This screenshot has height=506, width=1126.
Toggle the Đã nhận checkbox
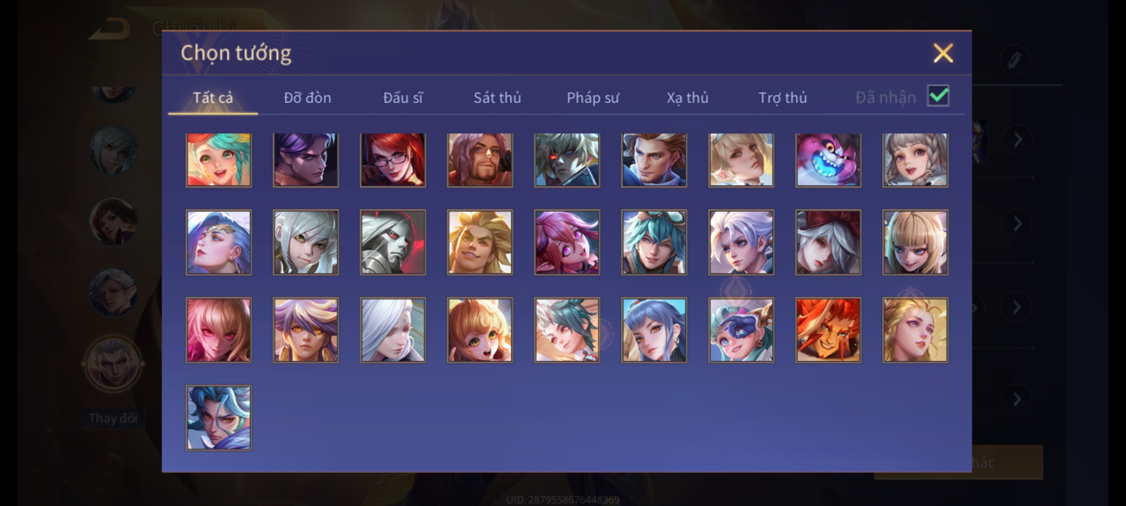[x=938, y=96]
